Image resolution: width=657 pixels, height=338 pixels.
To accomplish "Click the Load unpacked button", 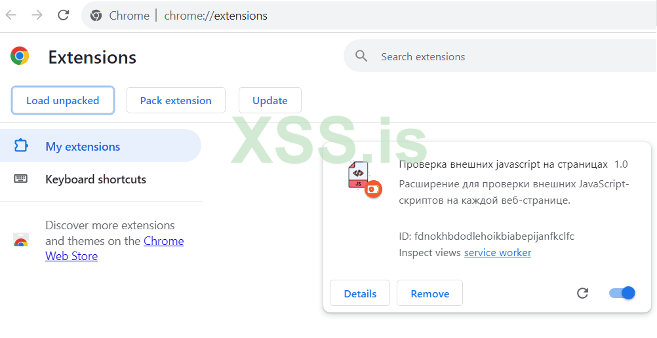I will coord(63,100).
